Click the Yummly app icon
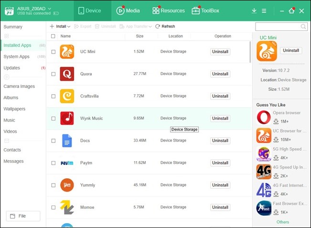This screenshot has width=311, height=228. click(67, 185)
